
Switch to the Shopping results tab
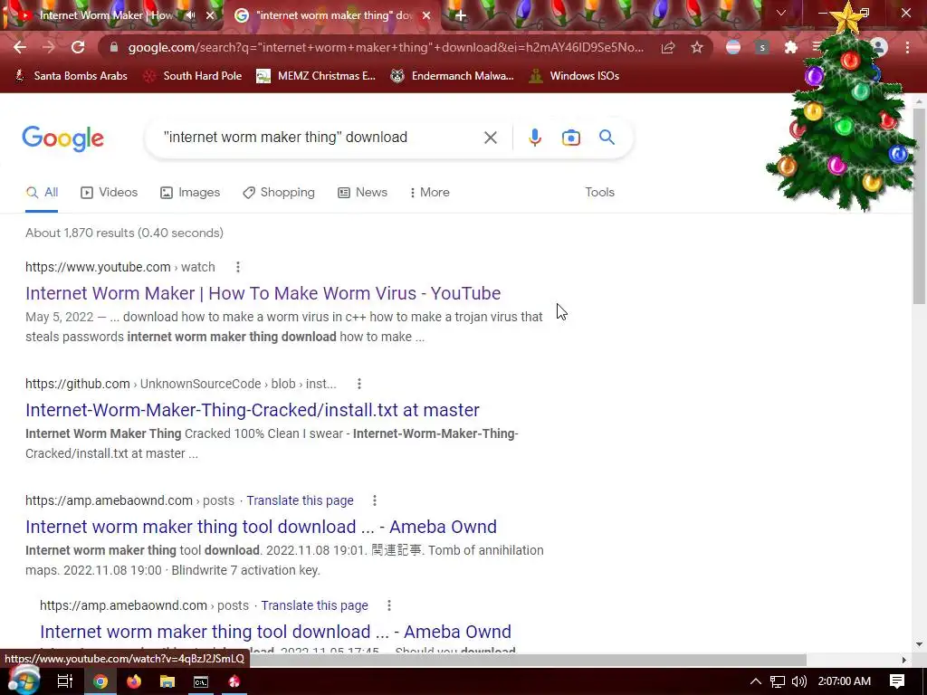[279, 193]
